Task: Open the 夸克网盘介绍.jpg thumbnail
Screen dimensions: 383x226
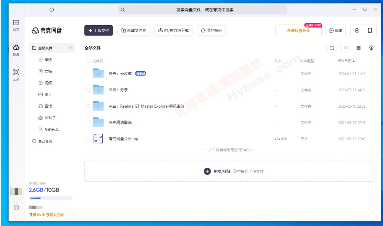Action: pos(98,139)
